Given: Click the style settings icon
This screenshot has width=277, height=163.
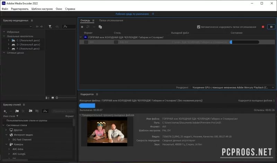Looking at the screenshot, I should click(23, 111).
